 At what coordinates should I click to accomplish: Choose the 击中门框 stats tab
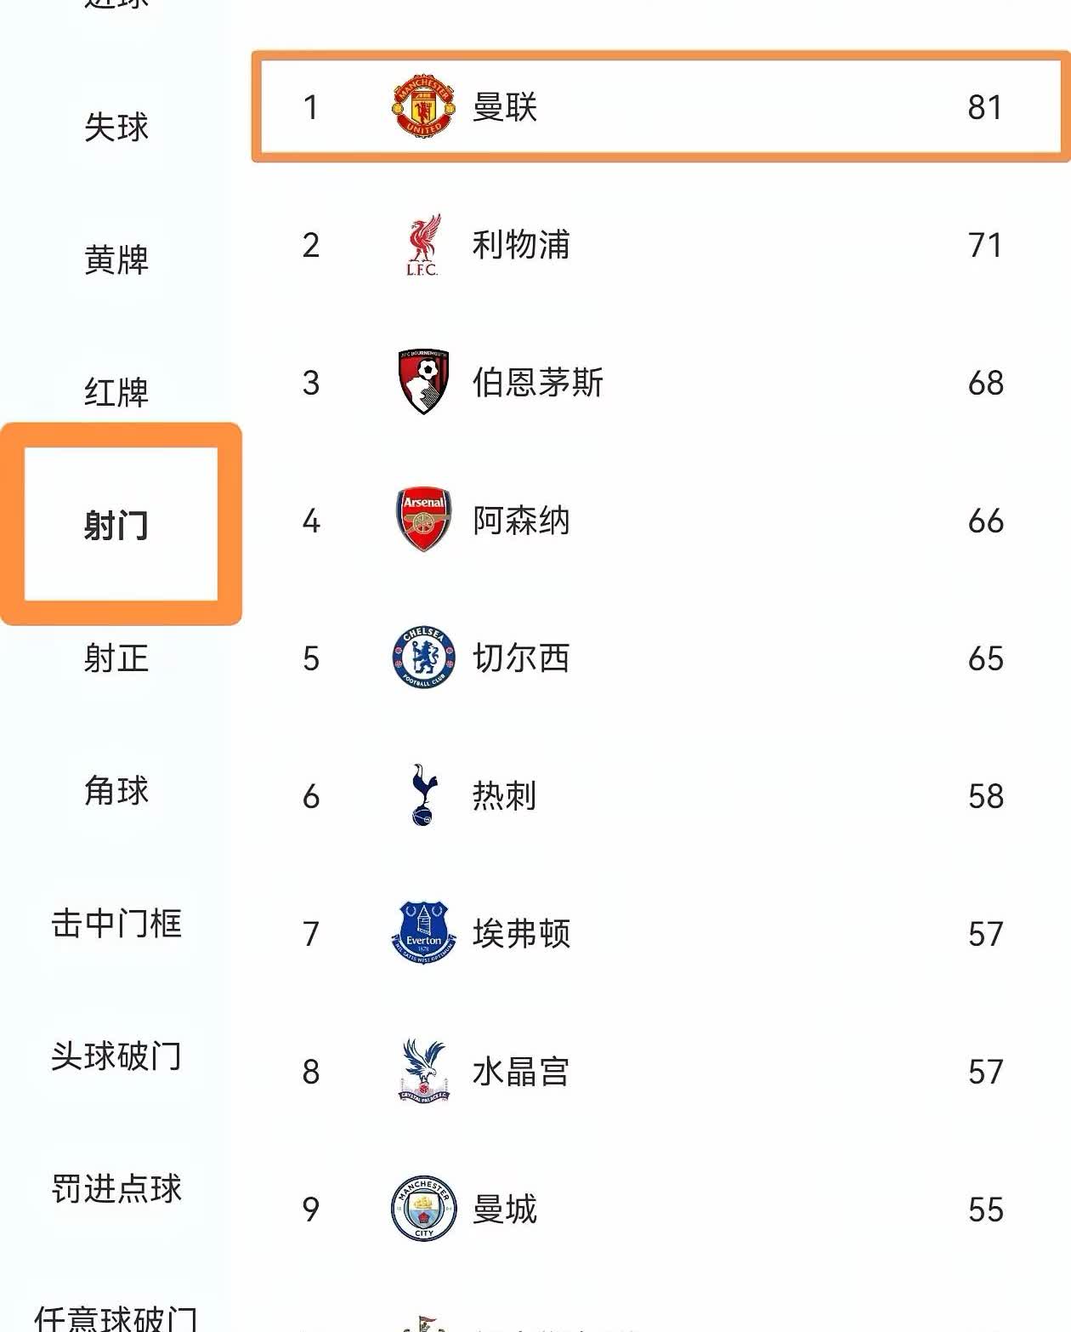pos(116,924)
